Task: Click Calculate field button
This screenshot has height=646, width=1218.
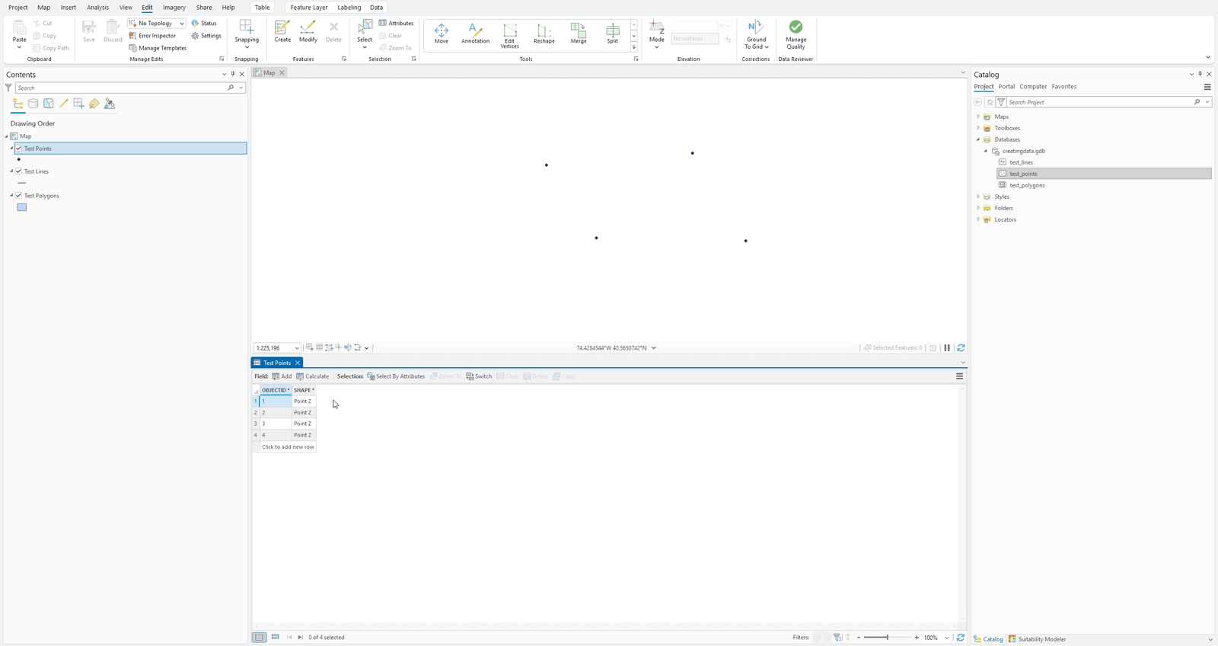Action: coord(313,376)
